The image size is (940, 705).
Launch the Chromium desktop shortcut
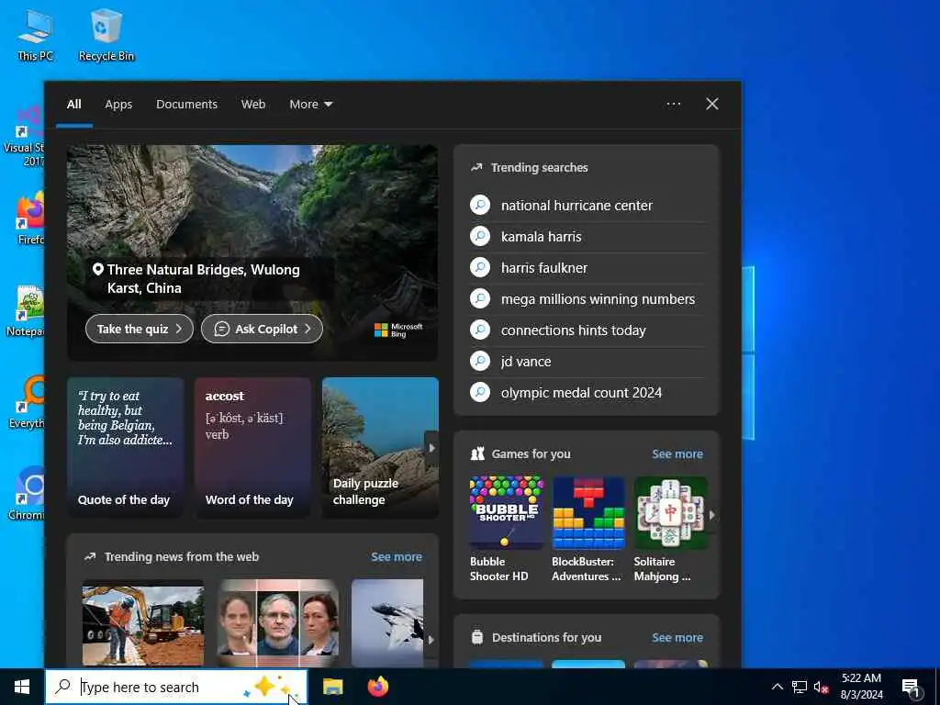27,494
